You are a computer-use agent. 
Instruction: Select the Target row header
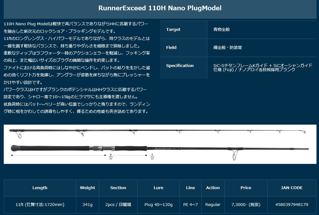tap(172, 30)
